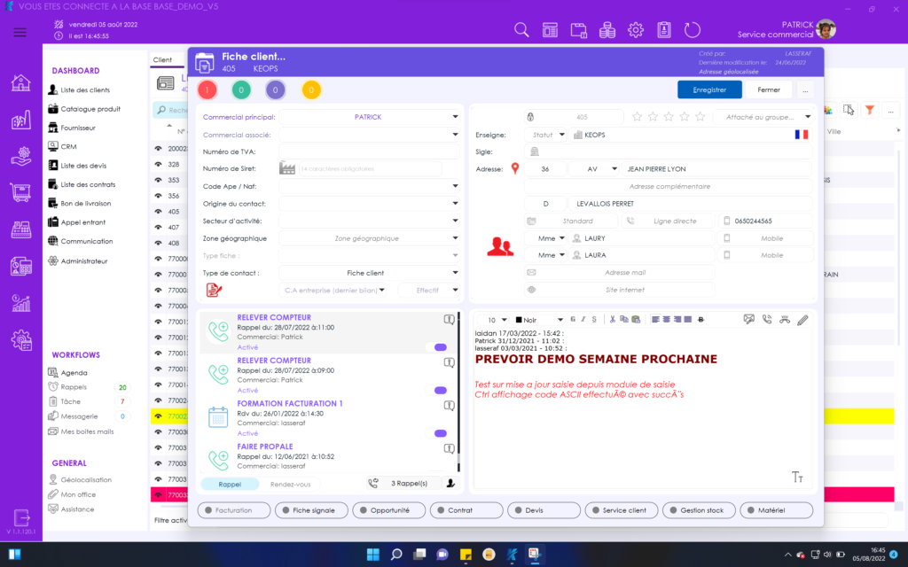This screenshot has width=908, height=567.
Task: Click the pencil edit icon in the notes toolbar
Action: pyautogui.click(x=802, y=319)
